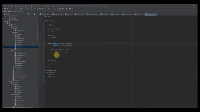This screenshot has width=200, height=112.
Task: Open the Window menu
Action: (49, 6)
